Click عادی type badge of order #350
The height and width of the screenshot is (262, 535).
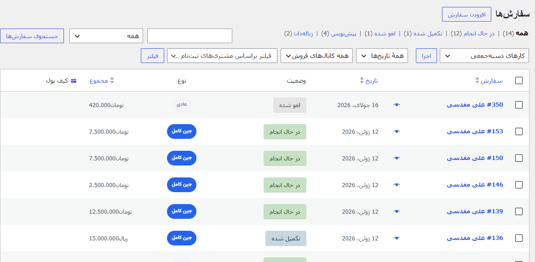coord(182,105)
